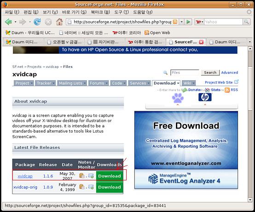255x212 pixels.
Task: Click the Search button next to the Files field
Action: [210, 73]
